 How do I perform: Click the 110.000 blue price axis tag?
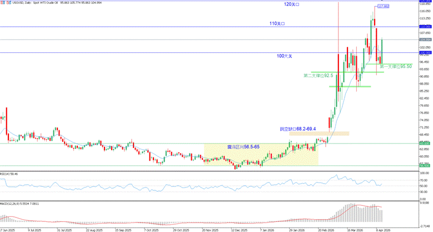tap(425, 26)
